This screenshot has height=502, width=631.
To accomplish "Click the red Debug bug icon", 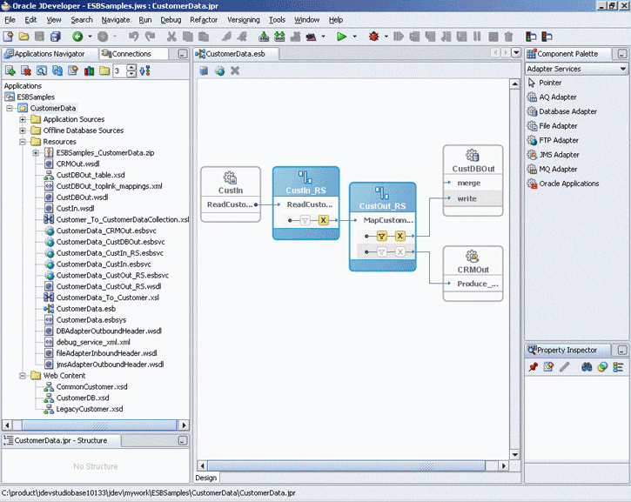I will [x=374, y=37].
